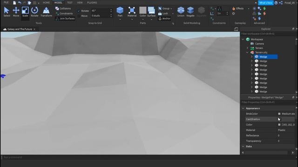This screenshot has height=167, width=298.
Task: Toggle Lock on the selection
Action: click(163, 13)
